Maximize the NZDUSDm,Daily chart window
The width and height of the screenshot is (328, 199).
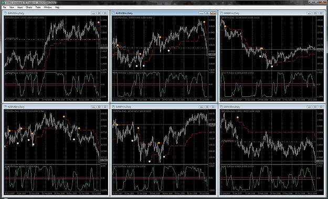100,107
